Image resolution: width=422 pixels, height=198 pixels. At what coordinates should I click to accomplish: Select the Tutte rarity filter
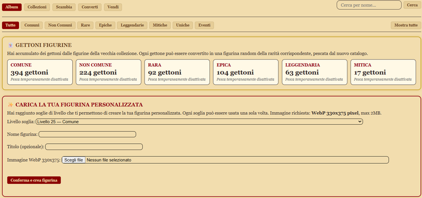(11, 25)
